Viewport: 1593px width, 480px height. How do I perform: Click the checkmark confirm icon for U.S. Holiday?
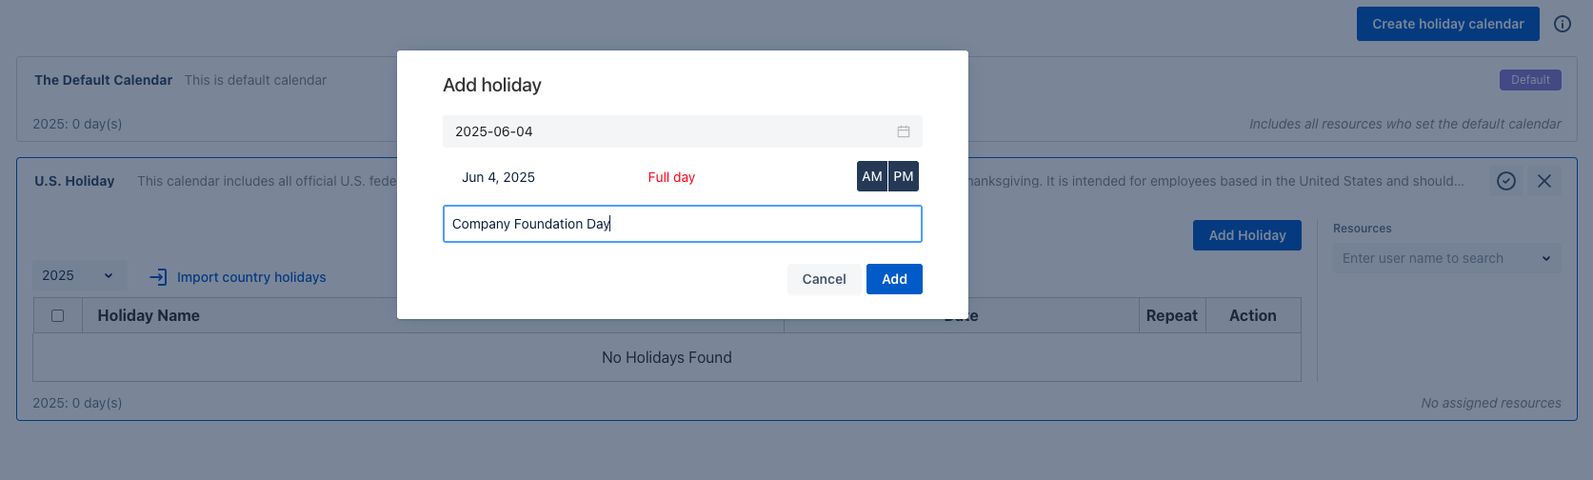click(x=1506, y=181)
